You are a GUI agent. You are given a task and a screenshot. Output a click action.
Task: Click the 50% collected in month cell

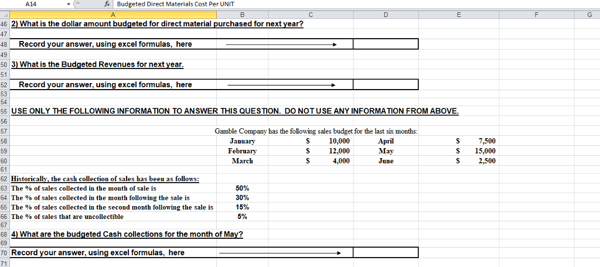[x=242, y=188]
